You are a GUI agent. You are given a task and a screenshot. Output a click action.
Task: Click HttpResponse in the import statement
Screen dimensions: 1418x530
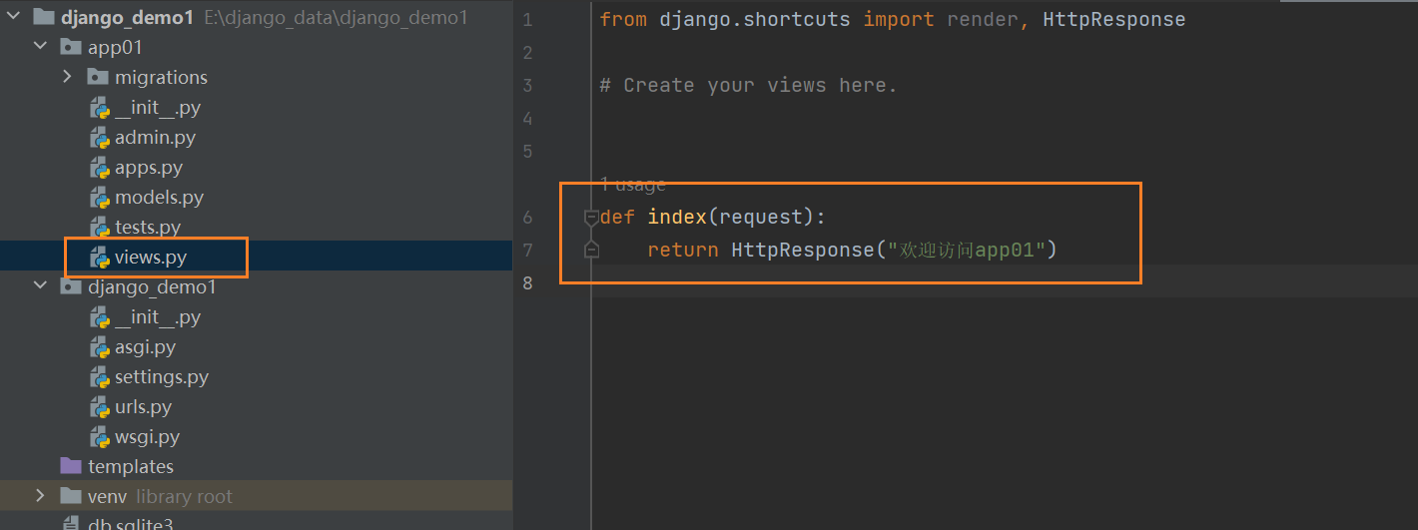[1113, 20]
